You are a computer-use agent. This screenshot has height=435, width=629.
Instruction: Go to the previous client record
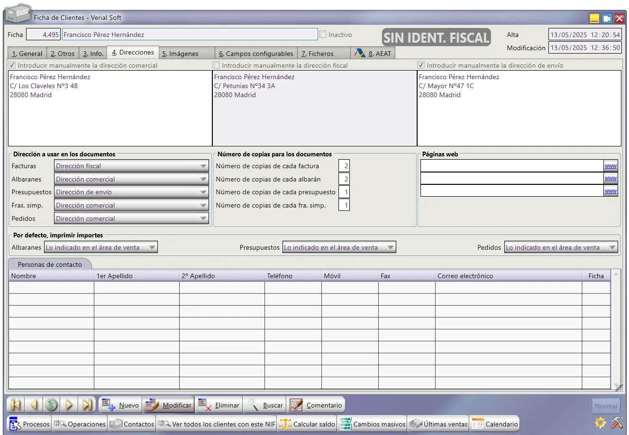pyautogui.click(x=34, y=405)
